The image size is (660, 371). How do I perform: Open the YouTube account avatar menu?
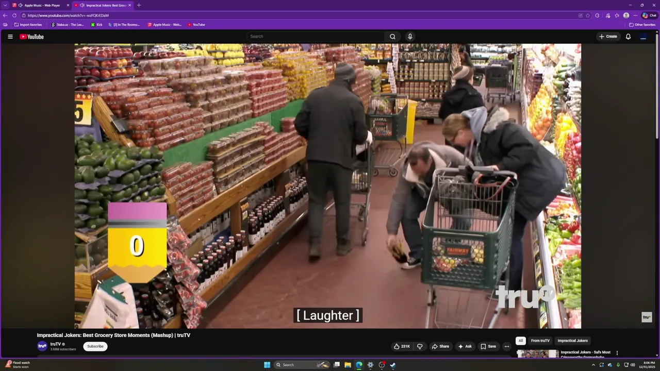pos(643,37)
